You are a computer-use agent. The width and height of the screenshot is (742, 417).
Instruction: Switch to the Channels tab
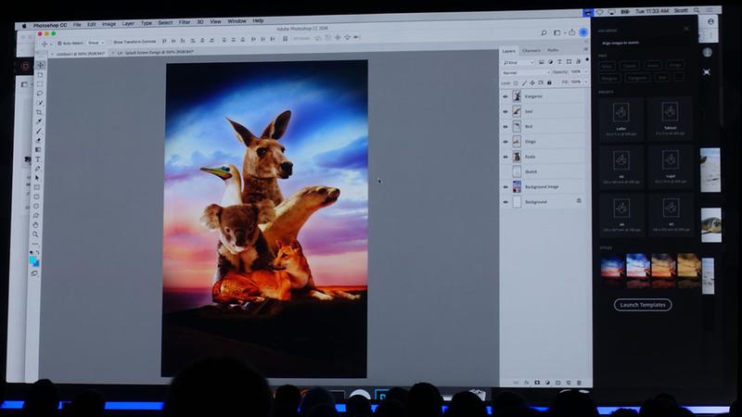pyautogui.click(x=531, y=50)
